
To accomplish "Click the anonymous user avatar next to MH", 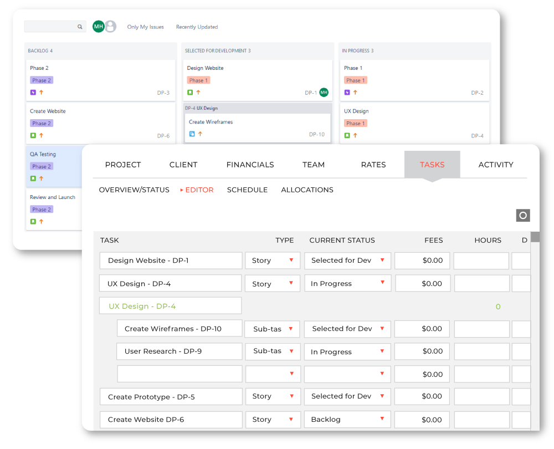I will [x=110, y=26].
